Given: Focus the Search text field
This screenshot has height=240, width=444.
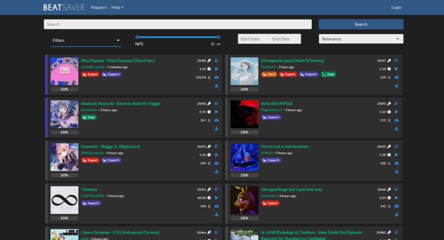Looking at the screenshot, I should pos(178,24).
